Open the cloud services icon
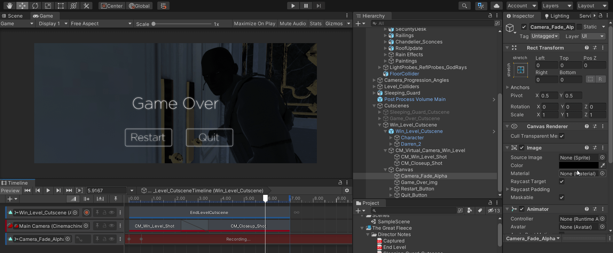Image resolution: width=613 pixels, height=253 pixels. coord(496,6)
